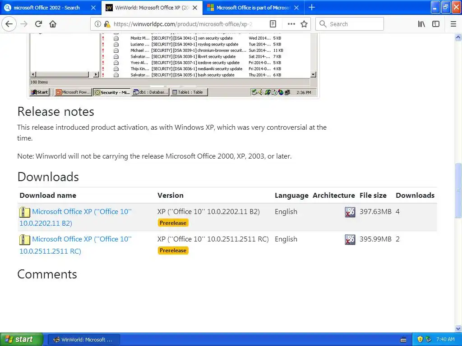This screenshot has height=346, width=462.
Task: Open the page actions three-dots menu
Action: click(x=291, y=24)
